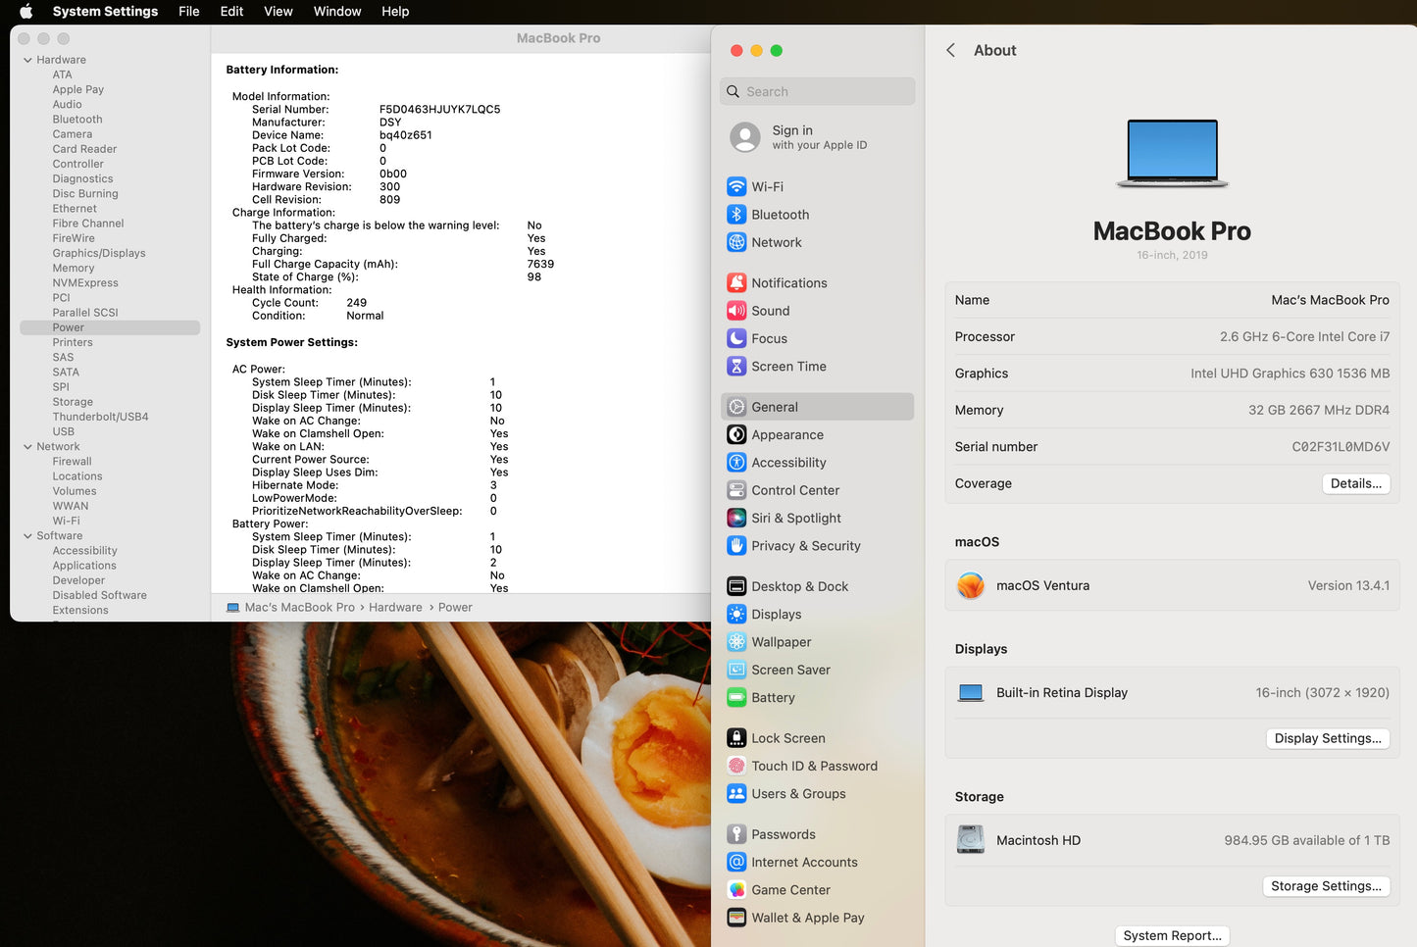Collapse the Software category chevron
This screenshot has width=1417, height=947.
coord(27,536)
